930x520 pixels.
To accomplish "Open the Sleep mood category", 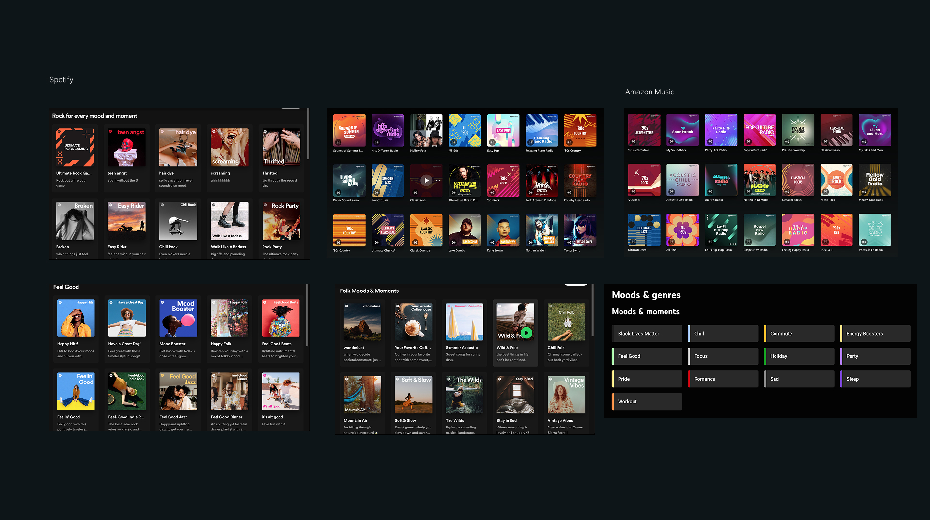I will coord(875,379).
